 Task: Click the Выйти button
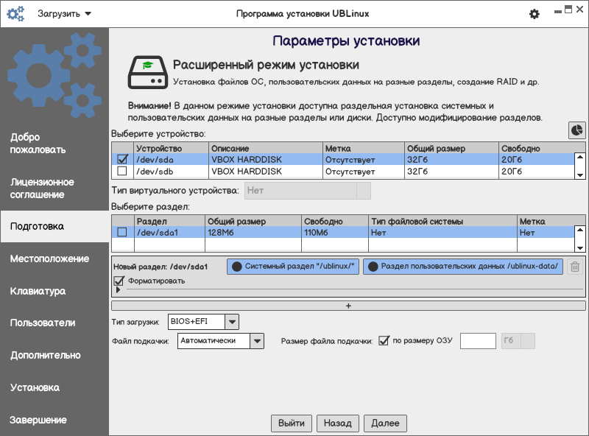pos(292,423)
